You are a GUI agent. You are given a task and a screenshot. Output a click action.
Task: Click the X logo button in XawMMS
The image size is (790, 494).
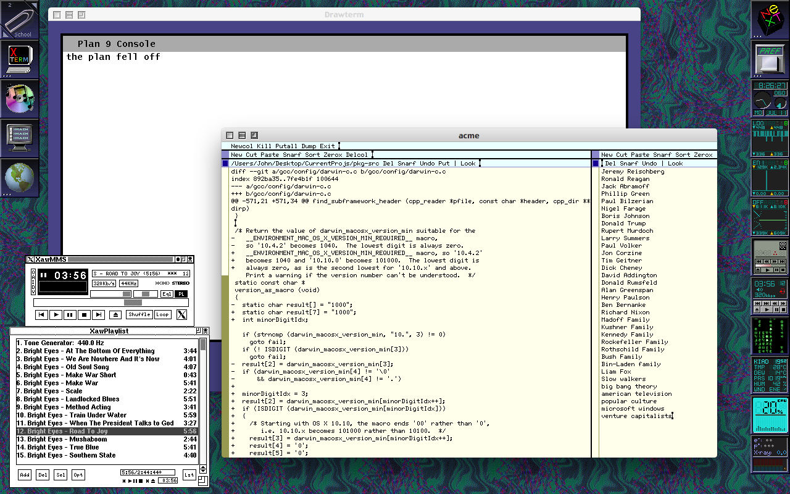181,314
